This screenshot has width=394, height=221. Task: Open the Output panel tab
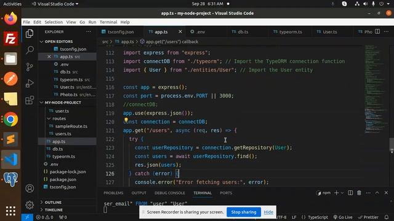pos(139,193)
